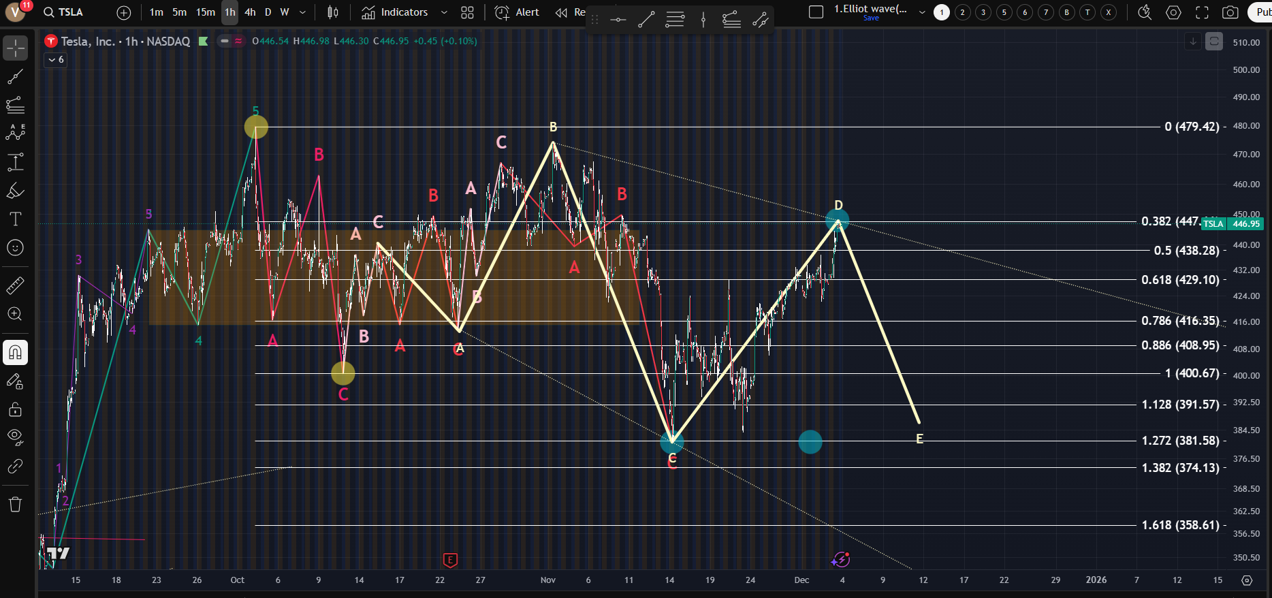Take a chart snapshot with camera icon
The width and height of the screenshot is (1272, 598).
coord(1230,12)
